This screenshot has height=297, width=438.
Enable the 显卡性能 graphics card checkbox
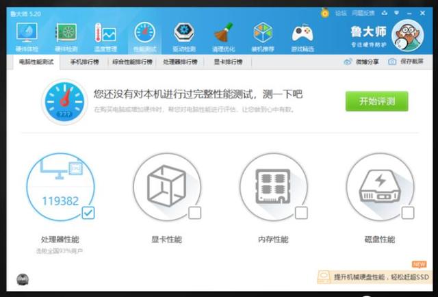194,213
